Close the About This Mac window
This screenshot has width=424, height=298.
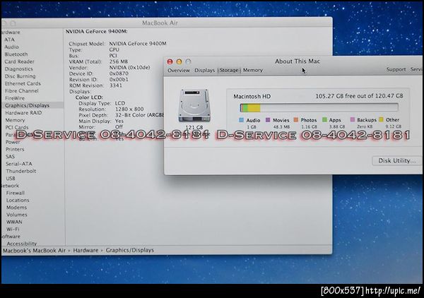(x=170, y=61)
